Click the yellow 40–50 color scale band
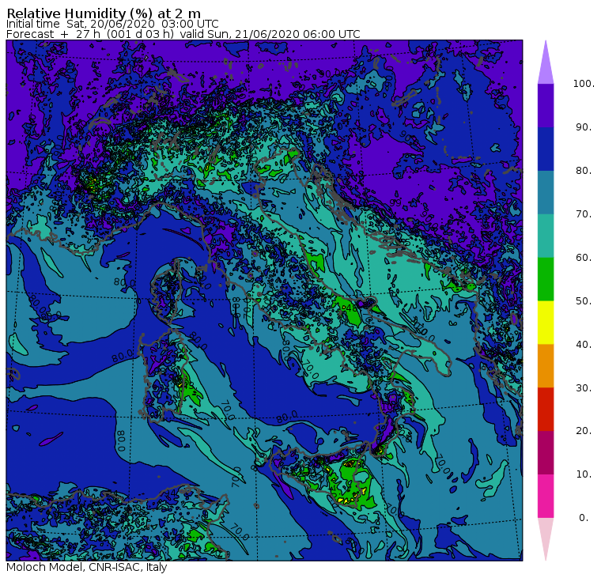 [x=546, y=323]
